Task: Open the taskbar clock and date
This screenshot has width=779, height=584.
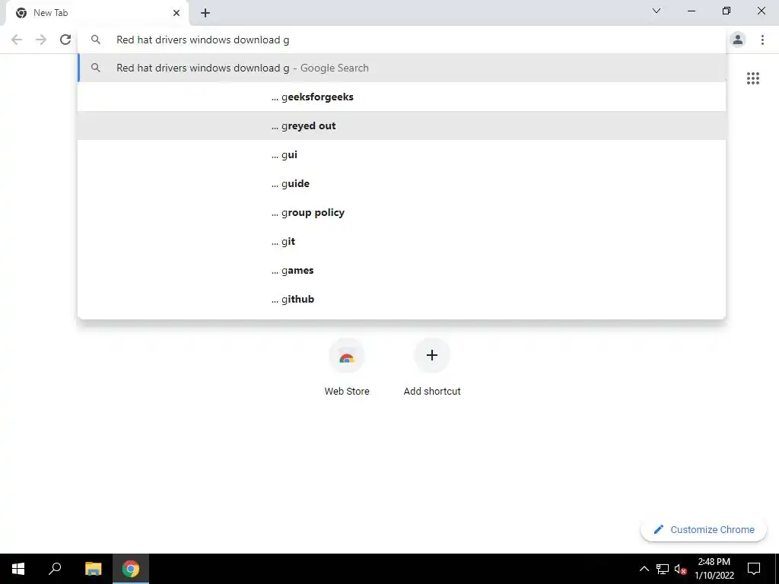Action: [714, 569]
